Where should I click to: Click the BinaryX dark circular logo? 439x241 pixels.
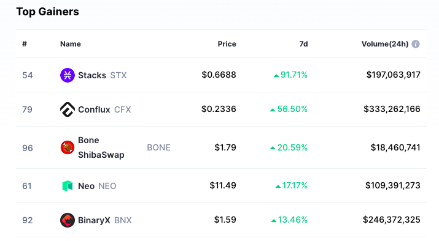pos(68,220)
